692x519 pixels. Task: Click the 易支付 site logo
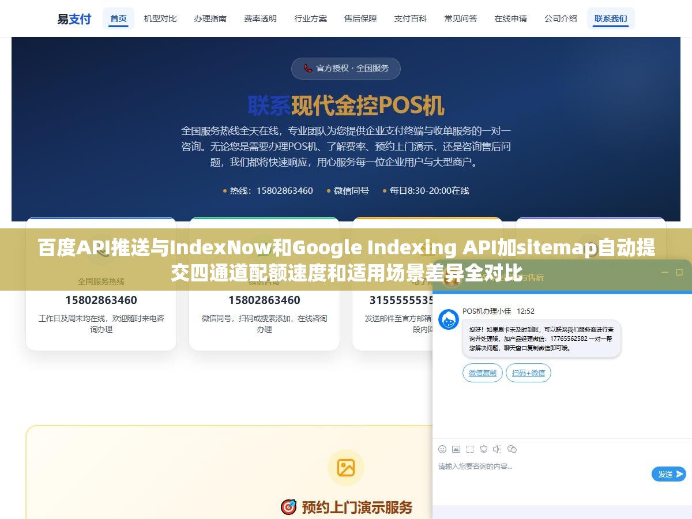74,18
